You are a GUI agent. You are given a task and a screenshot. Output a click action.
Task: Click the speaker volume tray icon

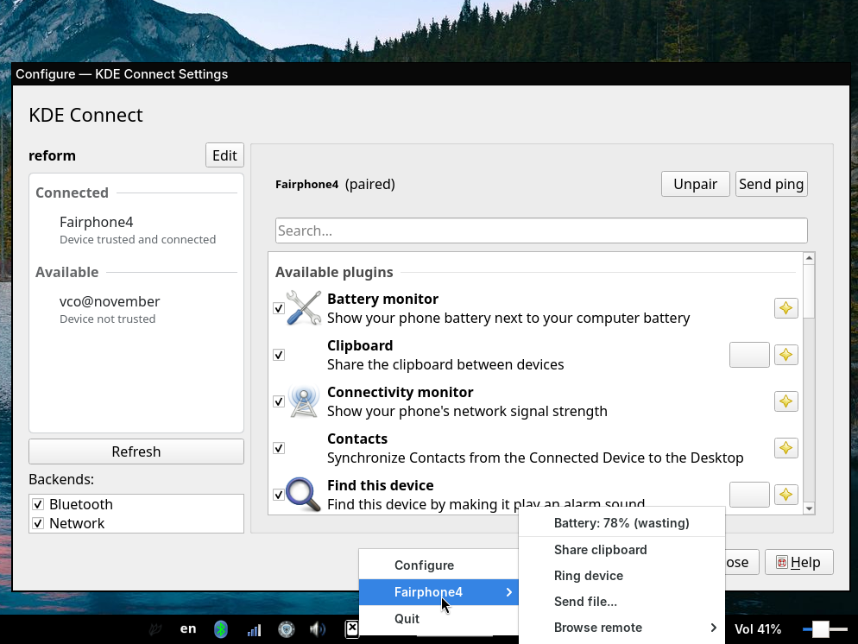tap(318, 629)
